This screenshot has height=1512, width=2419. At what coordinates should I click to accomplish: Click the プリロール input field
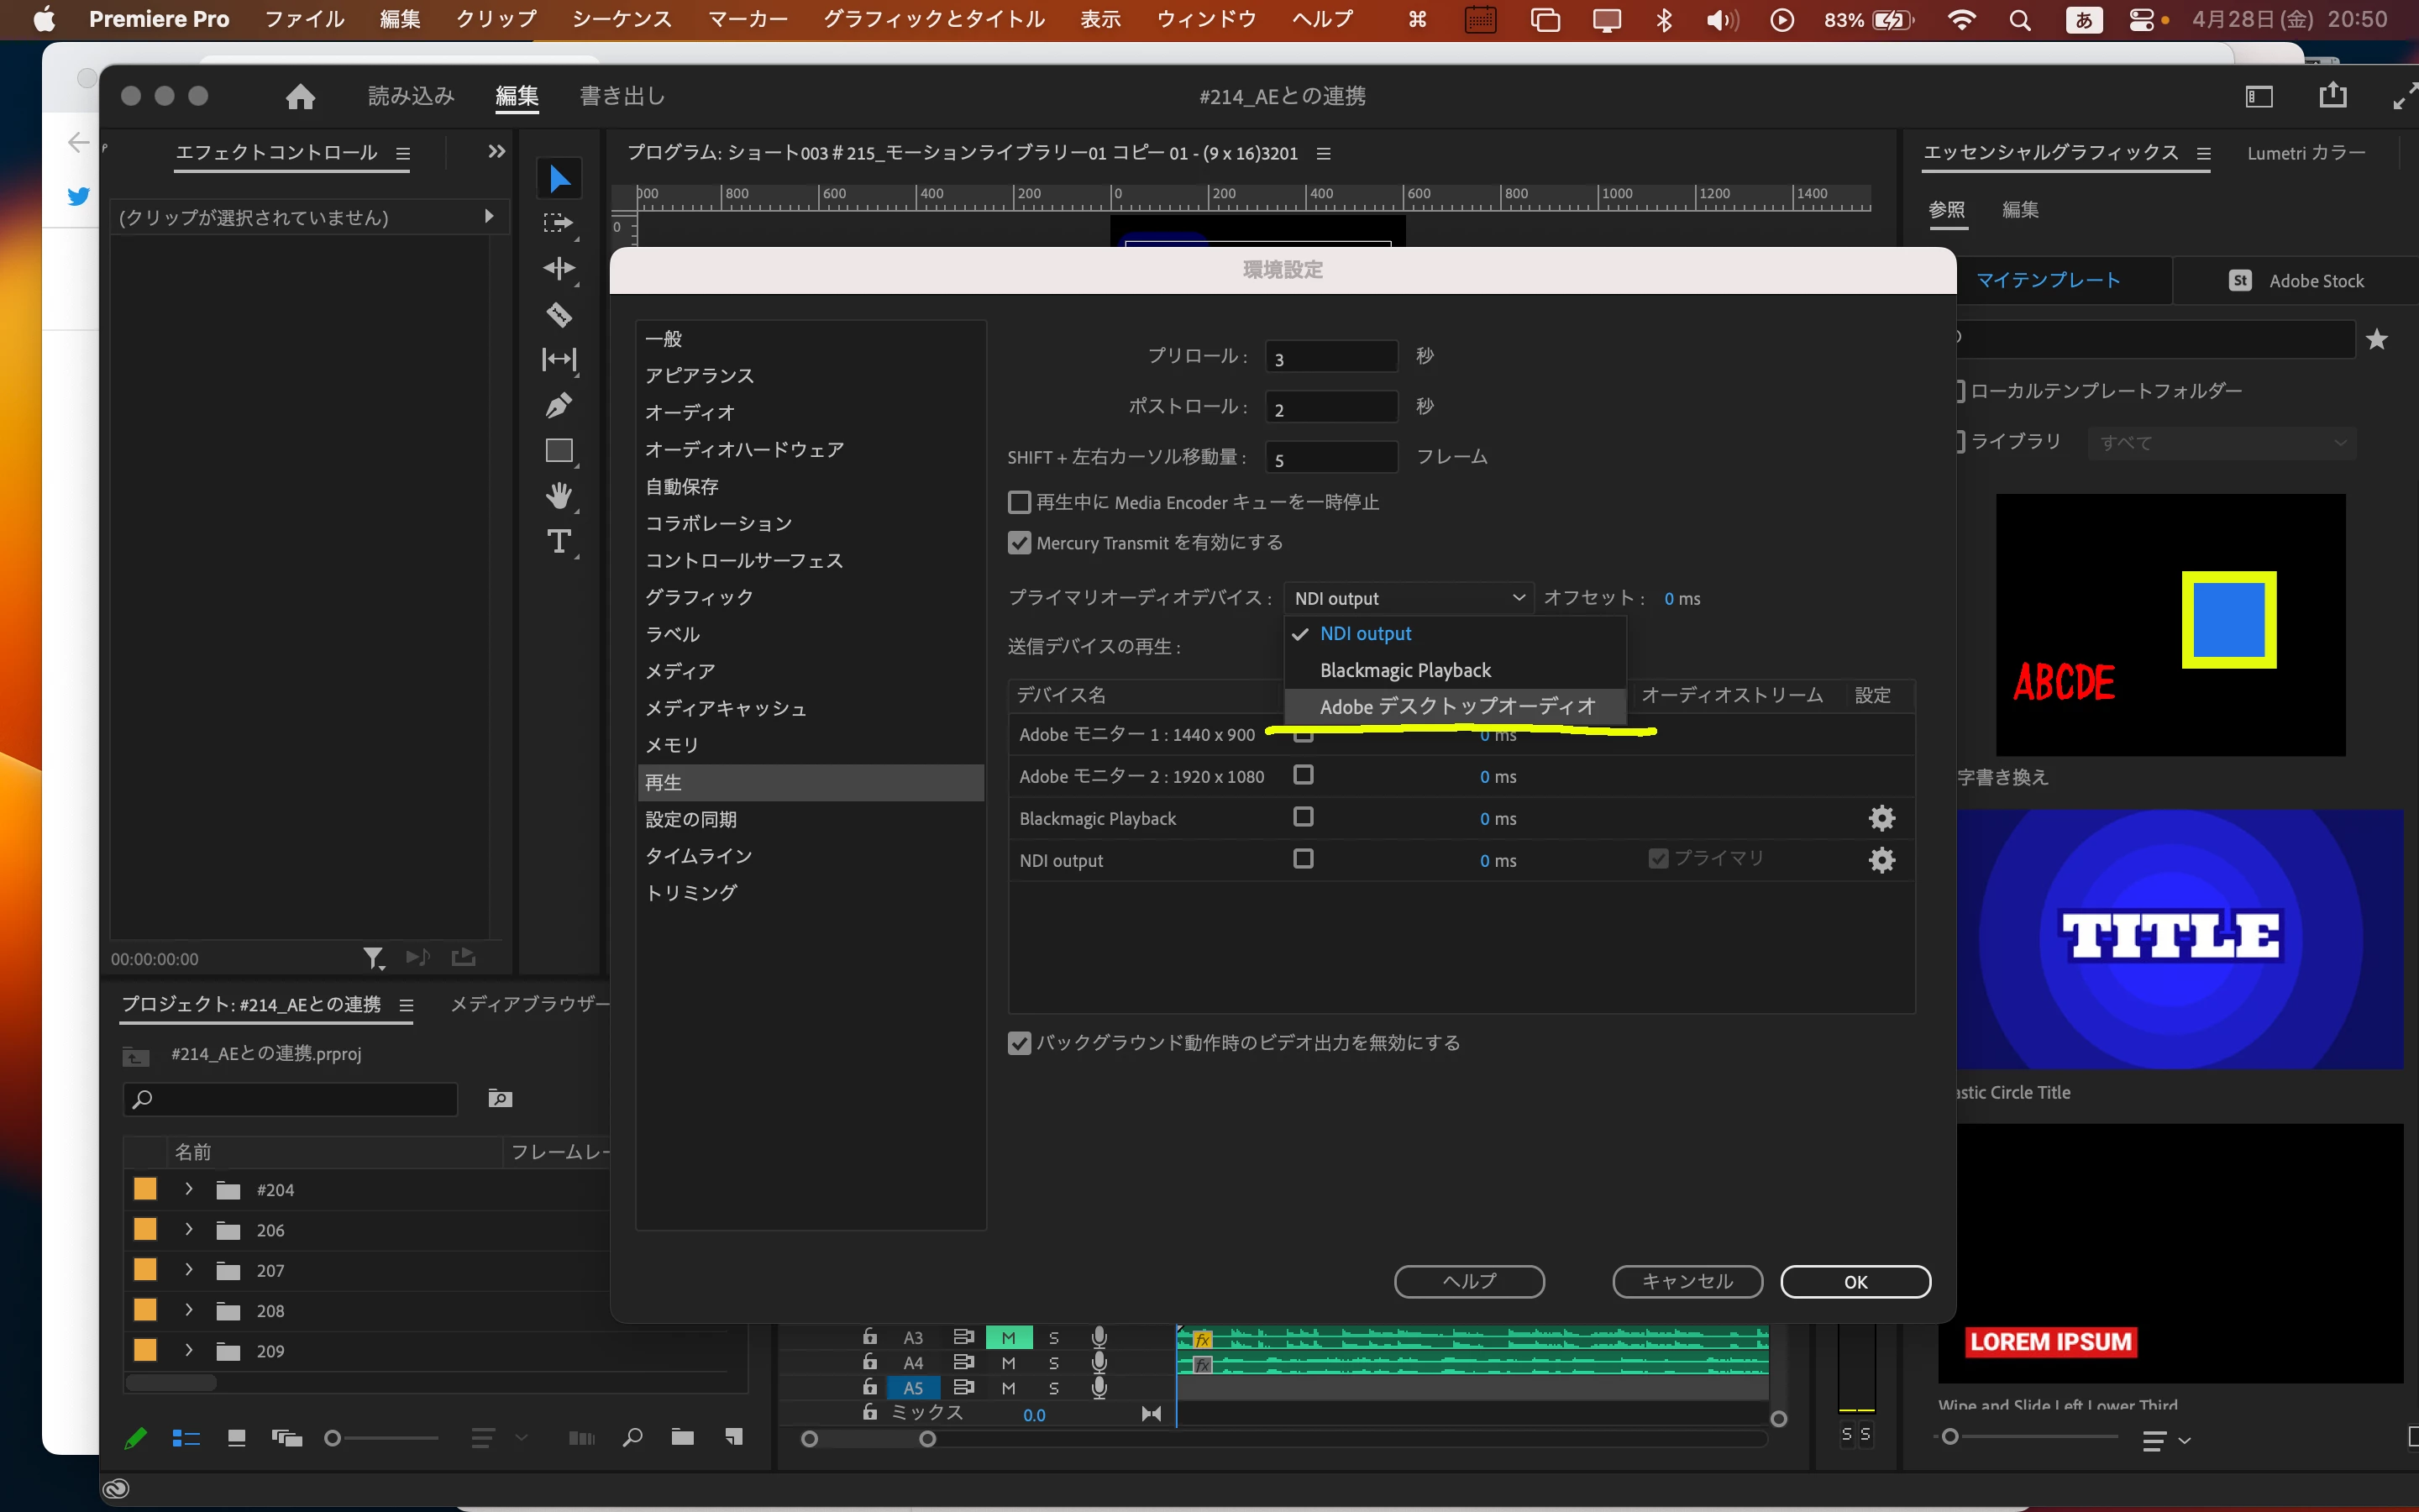tap(1330, 357)
